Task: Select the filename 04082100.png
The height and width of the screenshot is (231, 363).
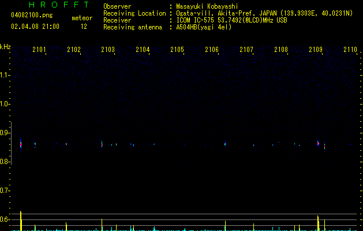Action: tap(32, 16)
